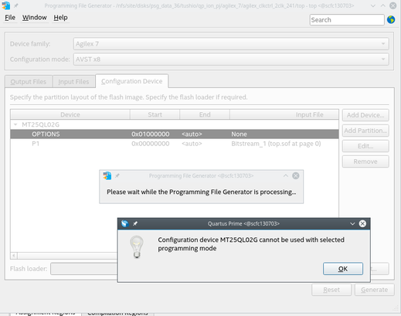This screenshot has height=316, width=401.
Task: Switch to the Output Files tab
Action: tap(29, 82)
